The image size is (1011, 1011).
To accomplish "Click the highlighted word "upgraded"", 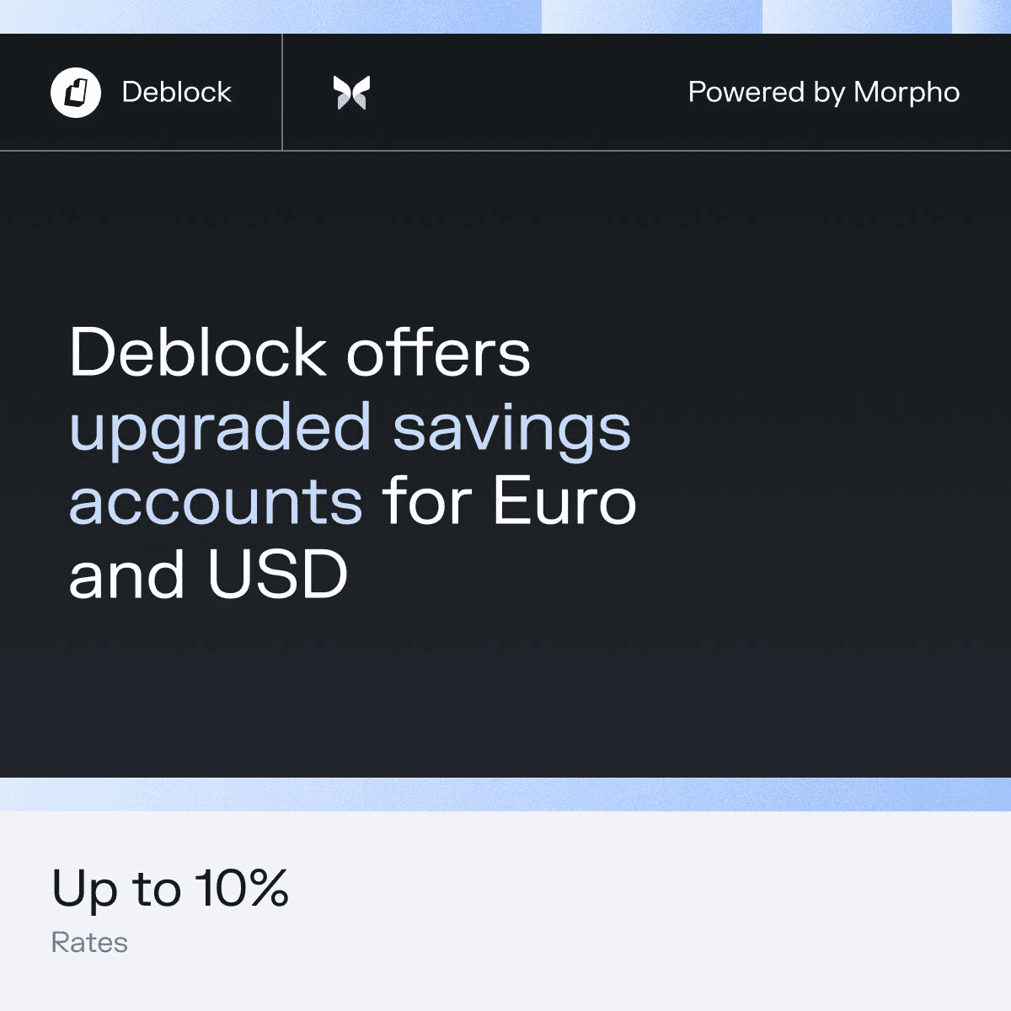I will [x=220, y=428].
